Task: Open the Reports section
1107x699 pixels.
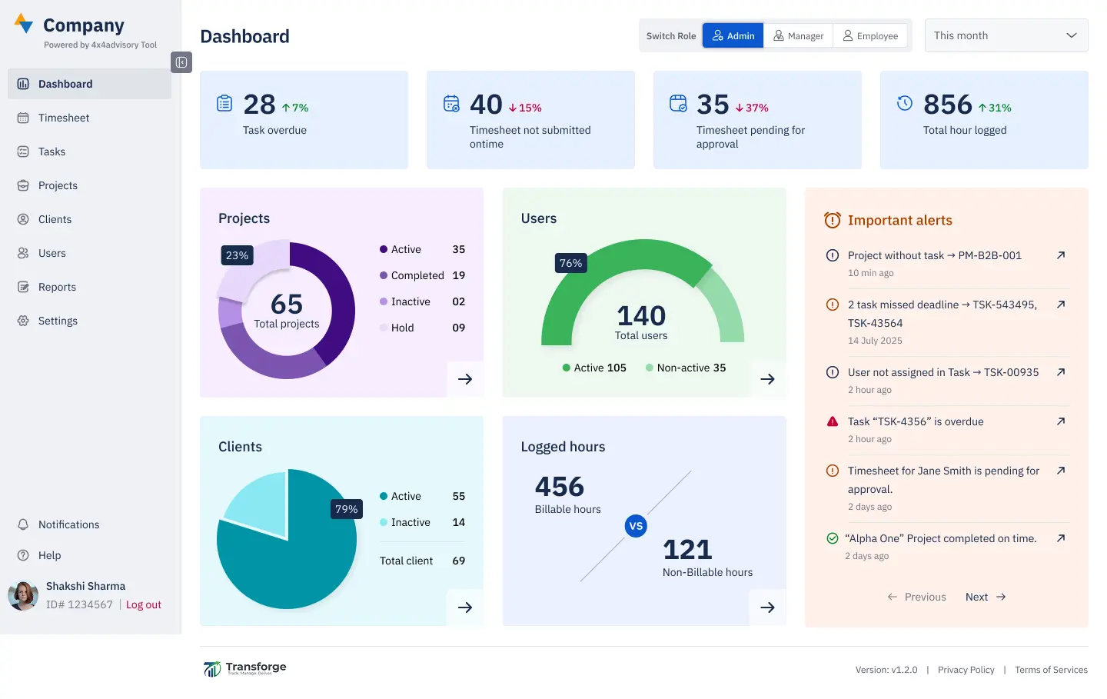Action: (56, 287)
